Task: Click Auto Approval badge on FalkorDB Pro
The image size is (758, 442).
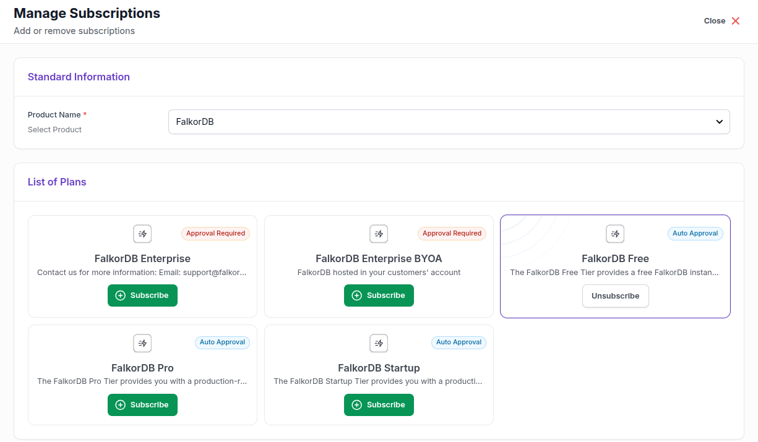Action: pos(222,342)
